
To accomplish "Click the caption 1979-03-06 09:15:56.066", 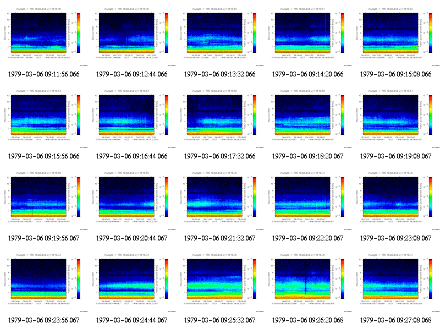I will 44,156.
